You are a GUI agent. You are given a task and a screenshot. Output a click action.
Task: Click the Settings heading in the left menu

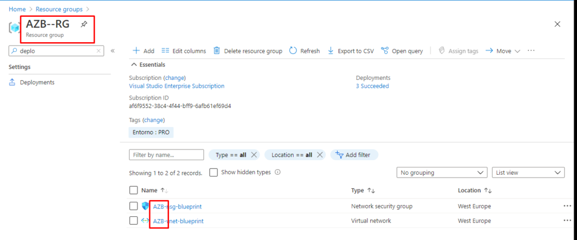coord(19,67)
